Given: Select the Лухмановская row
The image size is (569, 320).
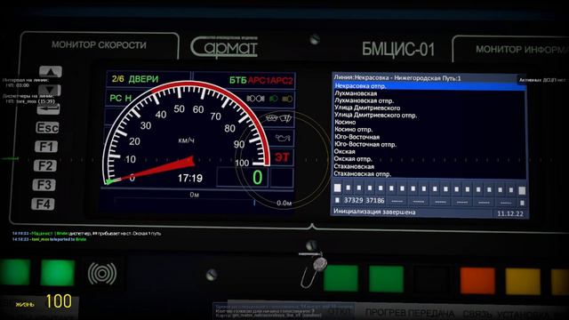Looking at the screenshot, I should click(429, 93).
